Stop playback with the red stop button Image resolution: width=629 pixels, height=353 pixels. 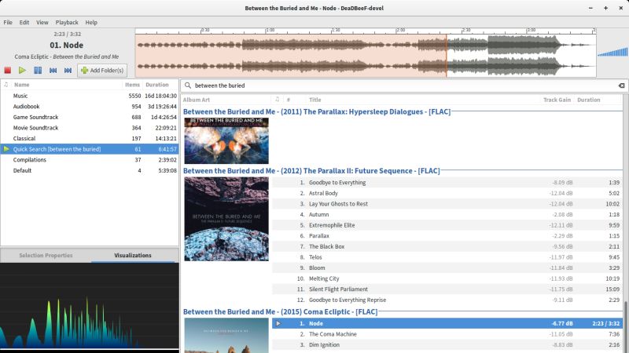point(8,71)
